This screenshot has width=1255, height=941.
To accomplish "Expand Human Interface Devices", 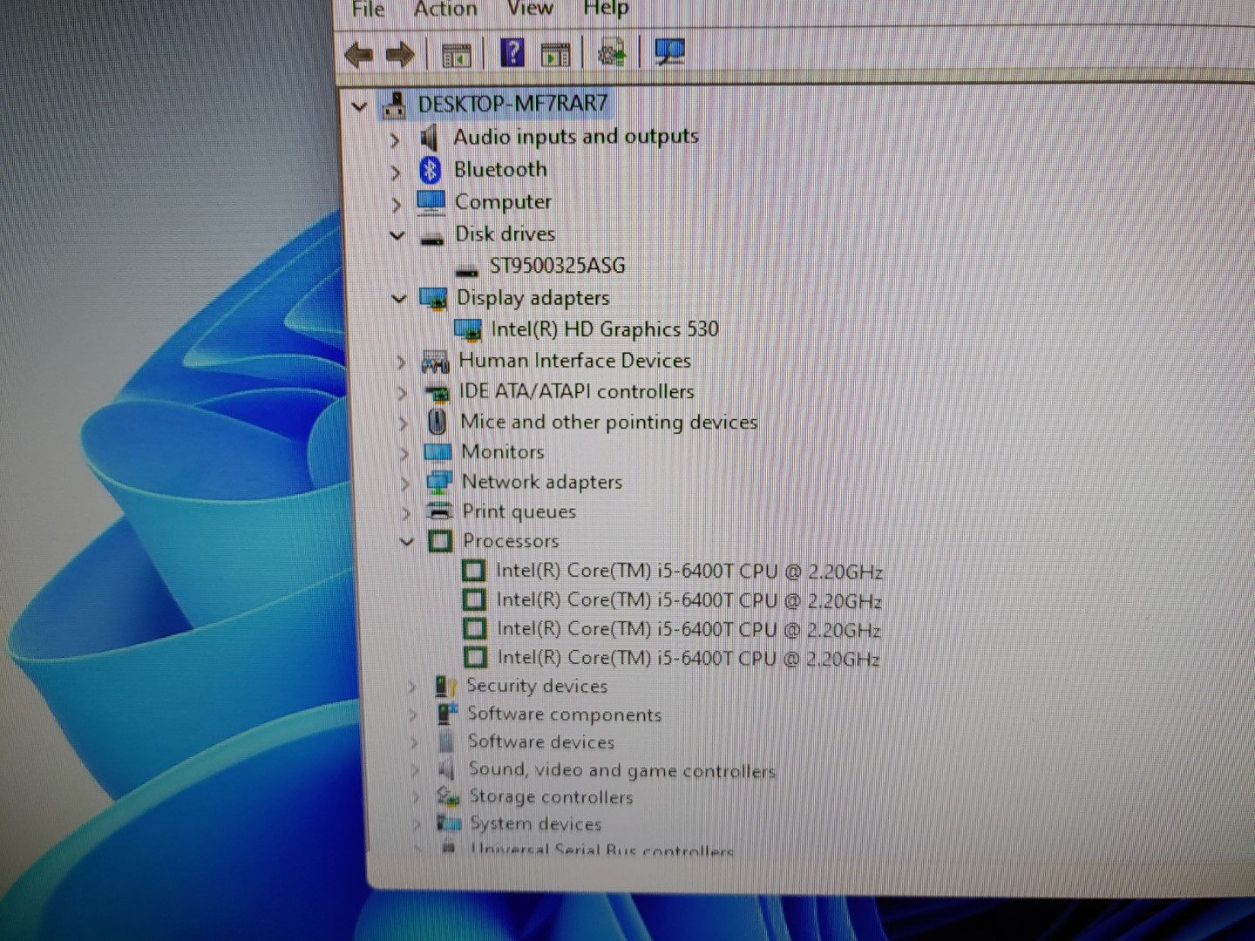I will [x=401, y=362].
